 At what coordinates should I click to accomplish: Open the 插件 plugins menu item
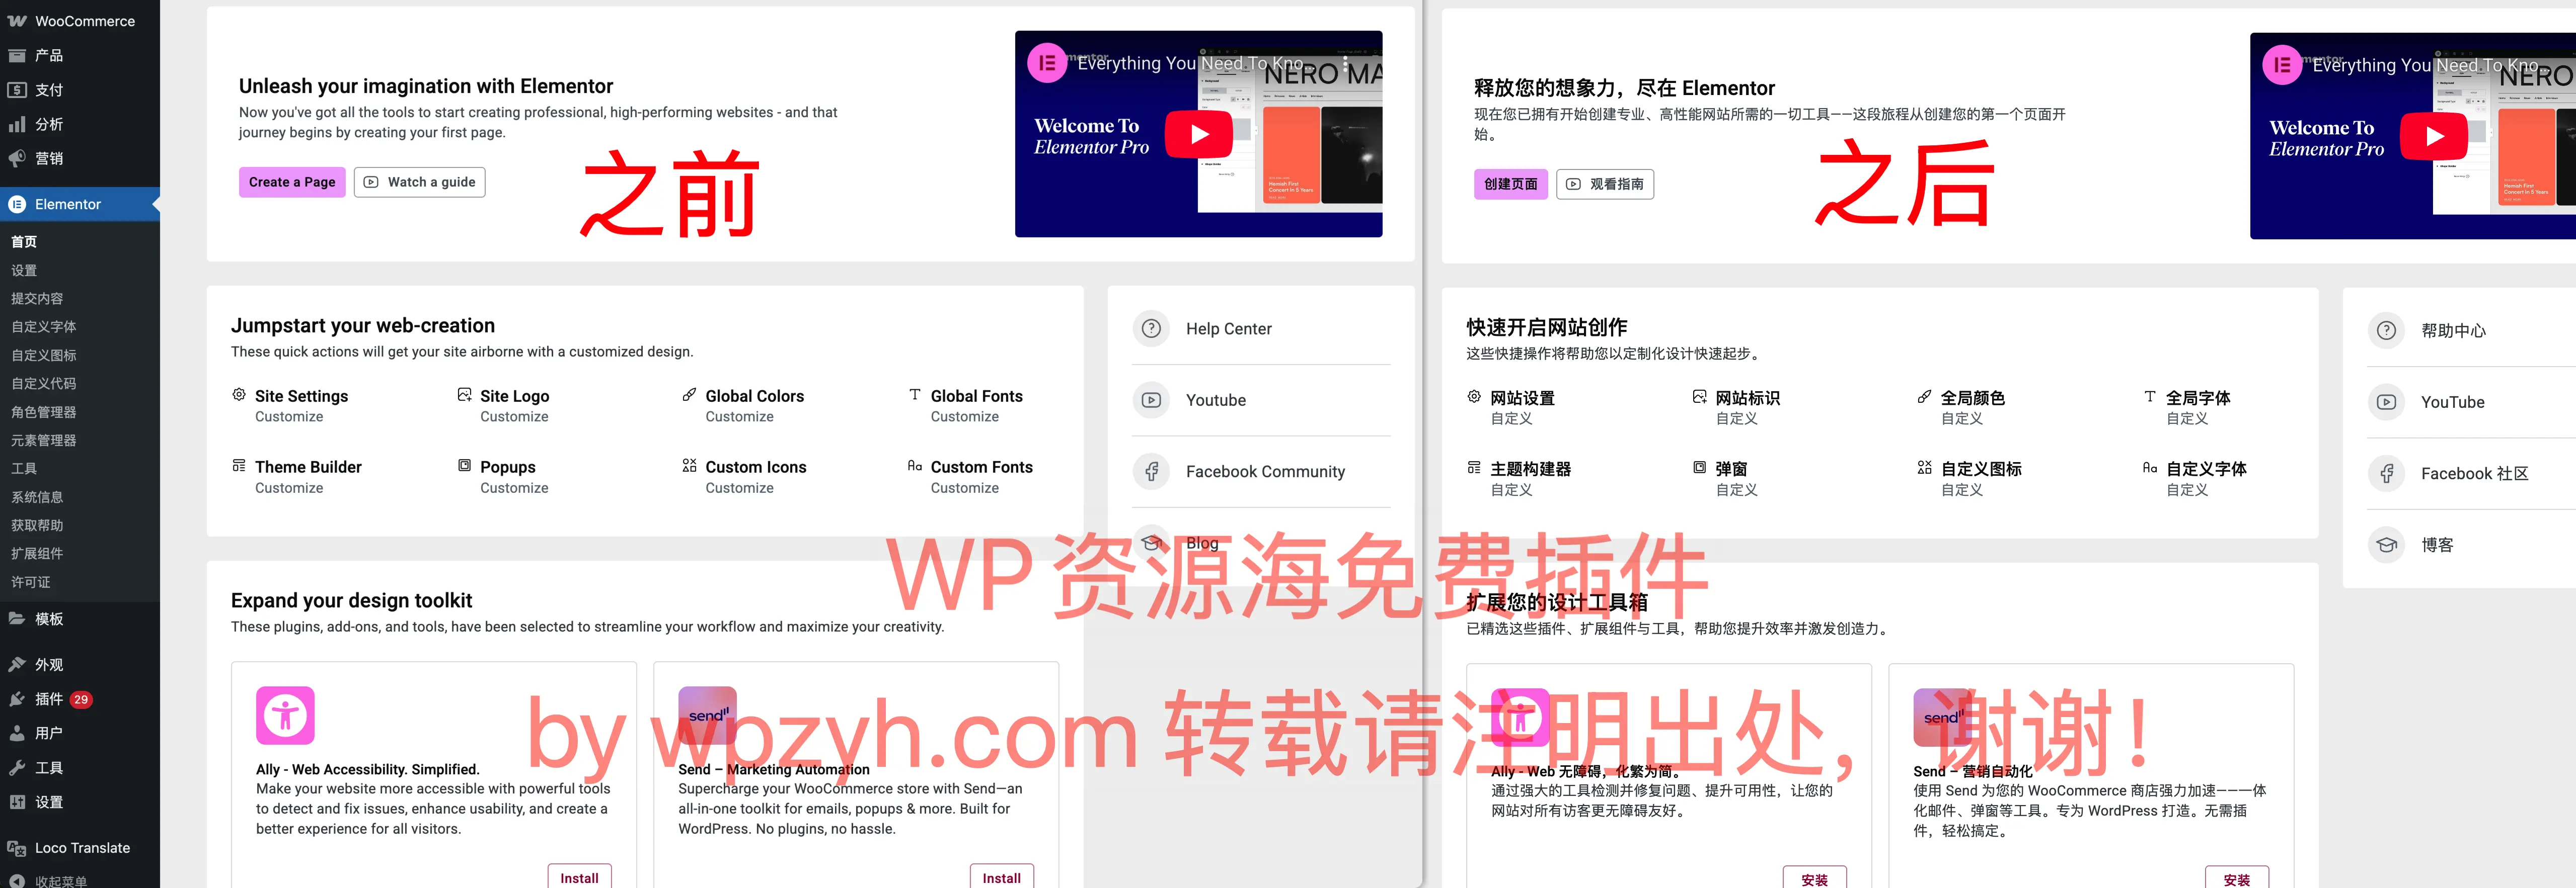[x=48, y=698]
